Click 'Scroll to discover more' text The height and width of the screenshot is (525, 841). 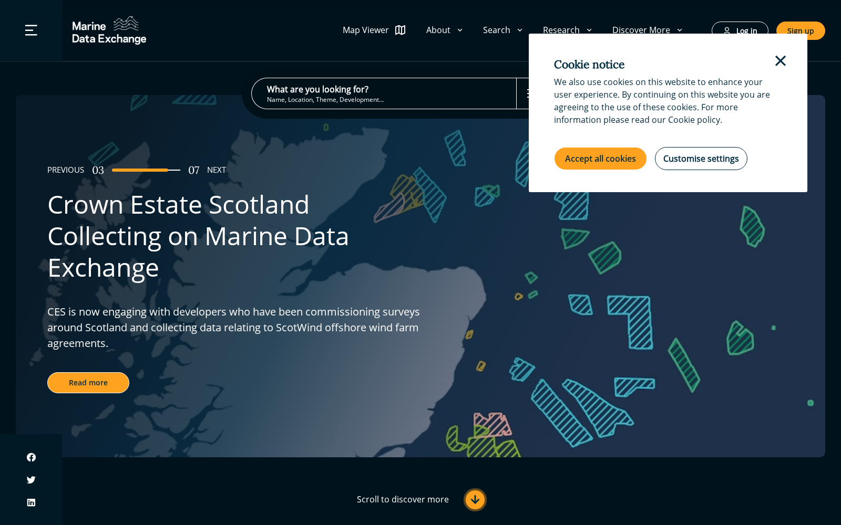pyautogui.click(x=403, y=499)
